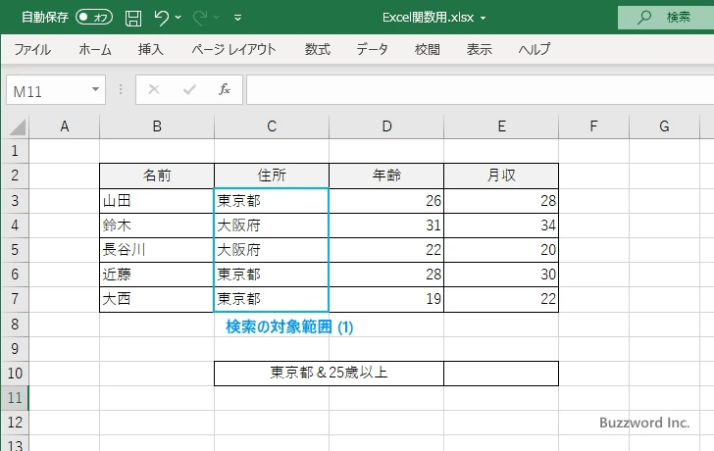Select 東京都 cell in 近藤's row
The width and height of the screenshot is (714, 451).
click(272, 275)
